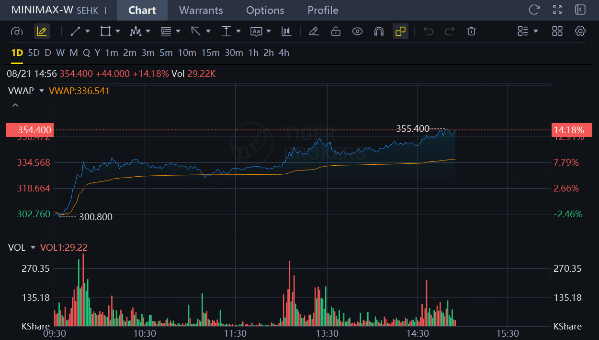Delete drawings with the trash icon
Viewport: 599px width, 340px height.
[471, 32]
